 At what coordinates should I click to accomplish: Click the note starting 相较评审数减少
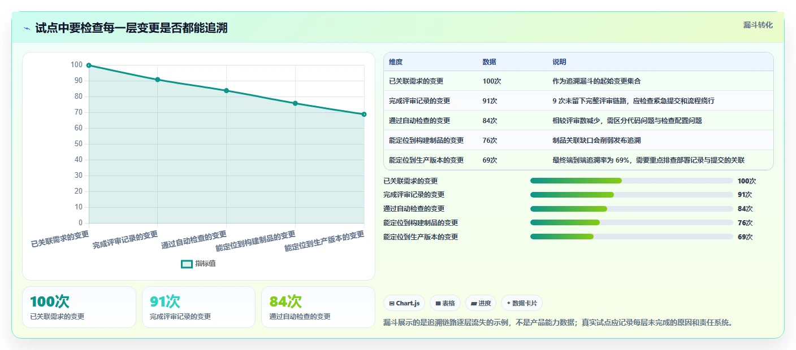[627, 121]
